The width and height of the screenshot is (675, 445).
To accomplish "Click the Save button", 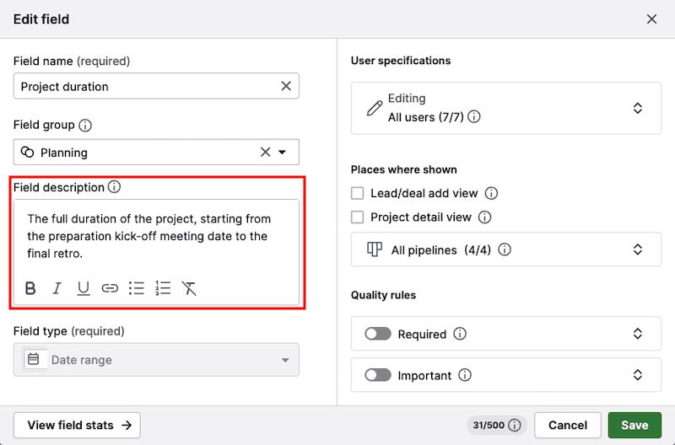I will click(x=634, y=426).
